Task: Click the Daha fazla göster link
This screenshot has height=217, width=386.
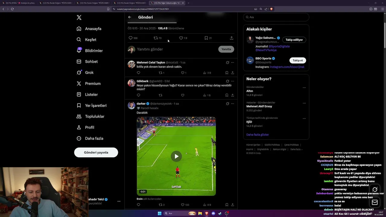Action: tap(258, 135)
